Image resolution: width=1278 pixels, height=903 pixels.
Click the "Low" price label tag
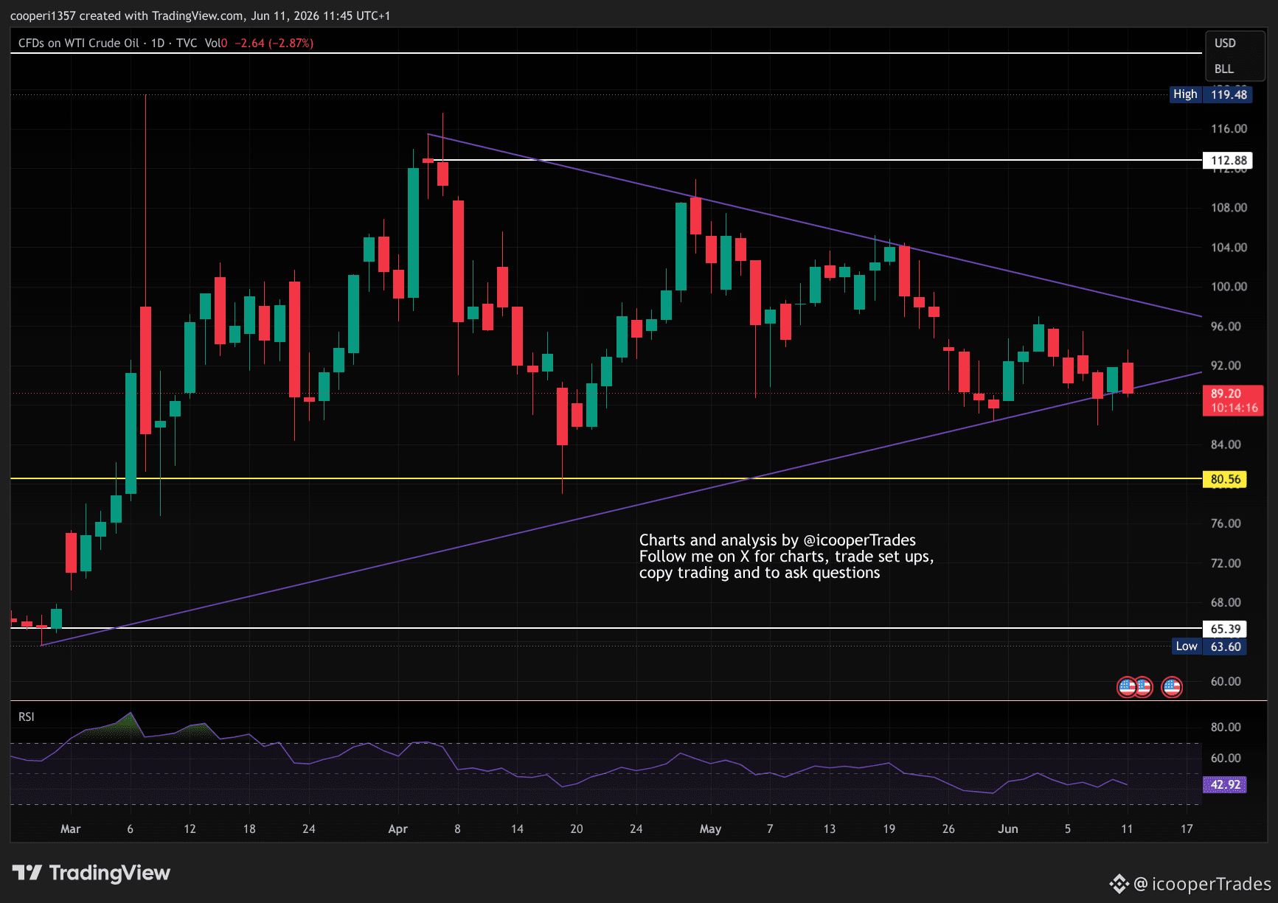coord(1187,646)
